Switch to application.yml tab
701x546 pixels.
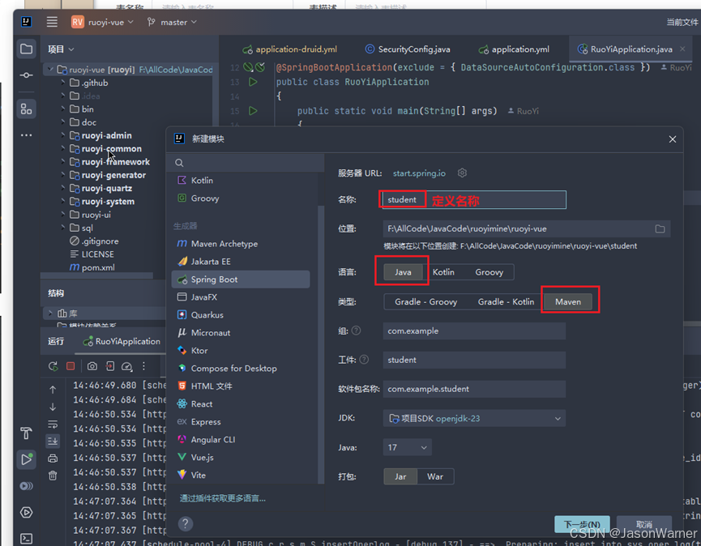click(x=514, y=49)
